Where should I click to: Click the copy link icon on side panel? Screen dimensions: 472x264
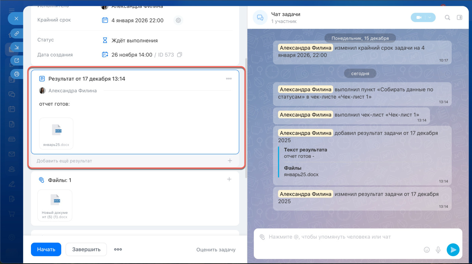tap(17, 34)
